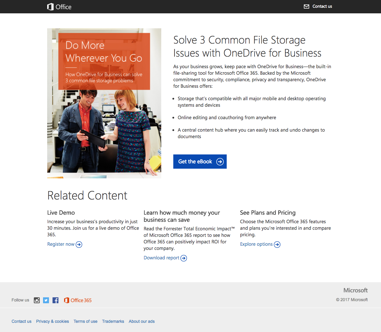Open the Download report link
This screenshot has height=332, width=381.
pos(161,258)
